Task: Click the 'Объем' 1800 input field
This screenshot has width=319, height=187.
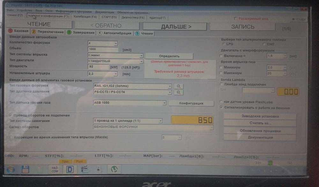Action: 103,49
